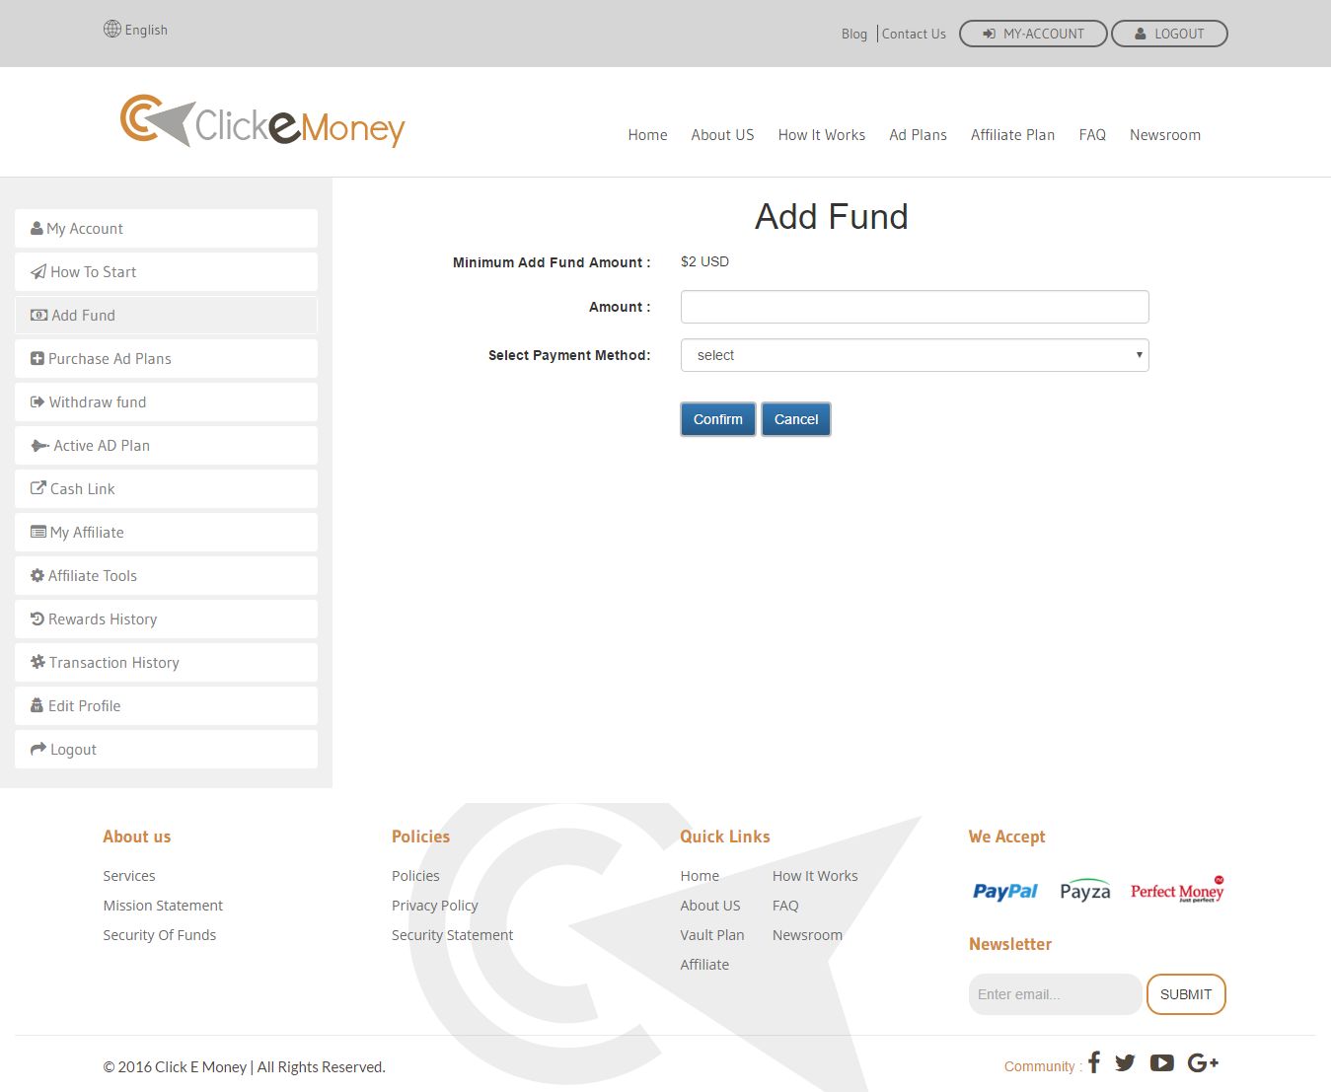Open footer Services link
Screen dimensions: 1331x1092
pyautogui.click(x=129, y=876)
